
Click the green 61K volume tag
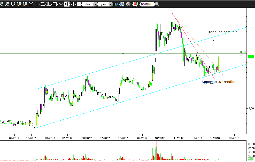(251, 159)
